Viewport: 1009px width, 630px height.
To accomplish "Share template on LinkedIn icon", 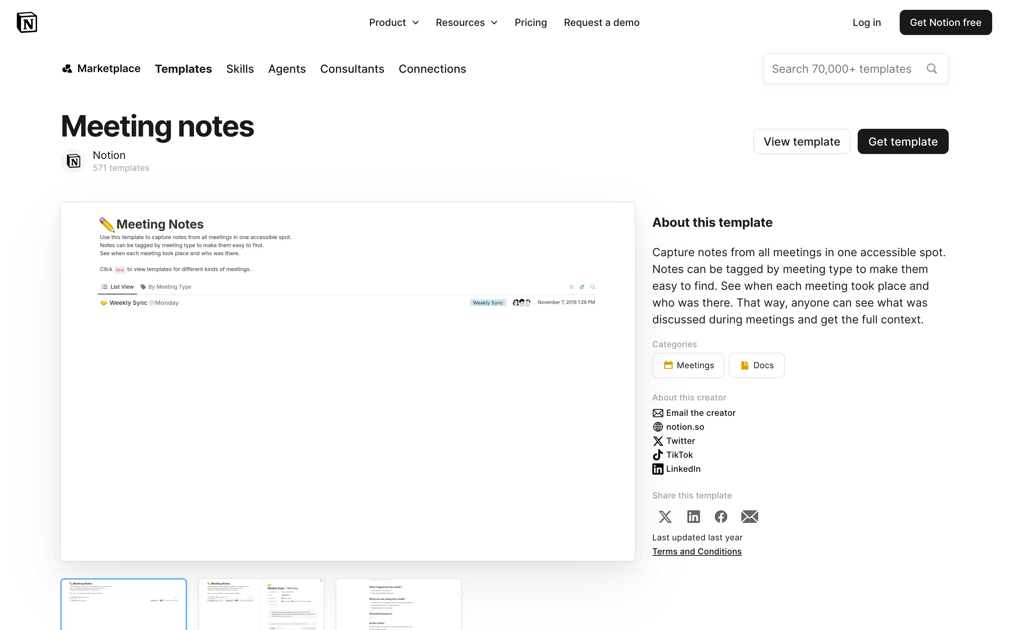I will pos(693,517).
